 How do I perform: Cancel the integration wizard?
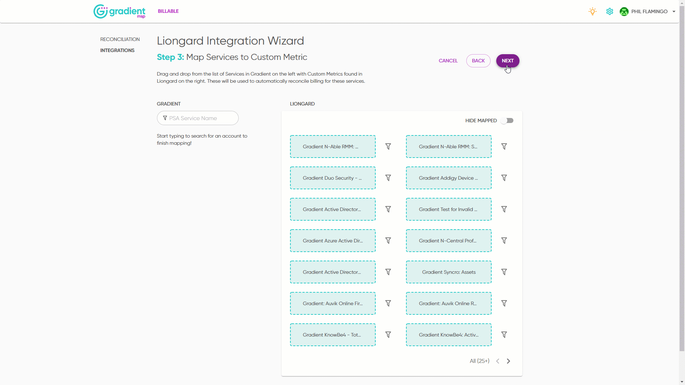pyautogui.click(x=448, y=61)
